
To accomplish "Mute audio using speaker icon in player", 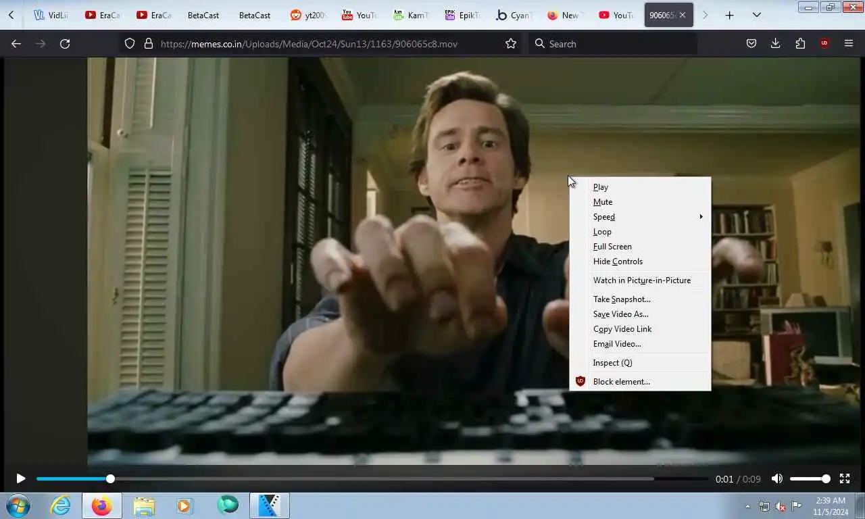I will point(777,478).
